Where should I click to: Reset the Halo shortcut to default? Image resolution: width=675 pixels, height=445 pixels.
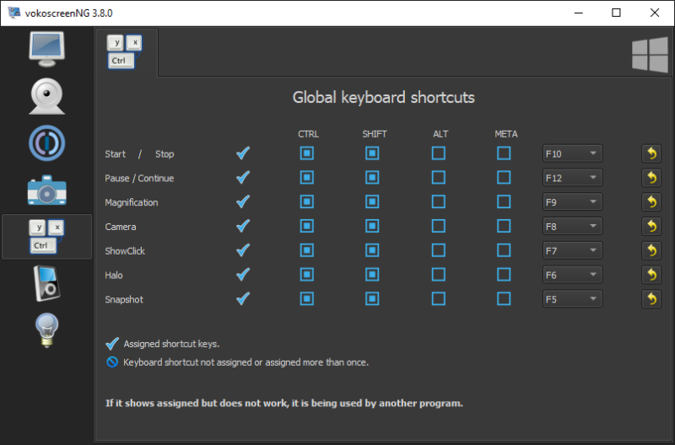tap(651, 274)
